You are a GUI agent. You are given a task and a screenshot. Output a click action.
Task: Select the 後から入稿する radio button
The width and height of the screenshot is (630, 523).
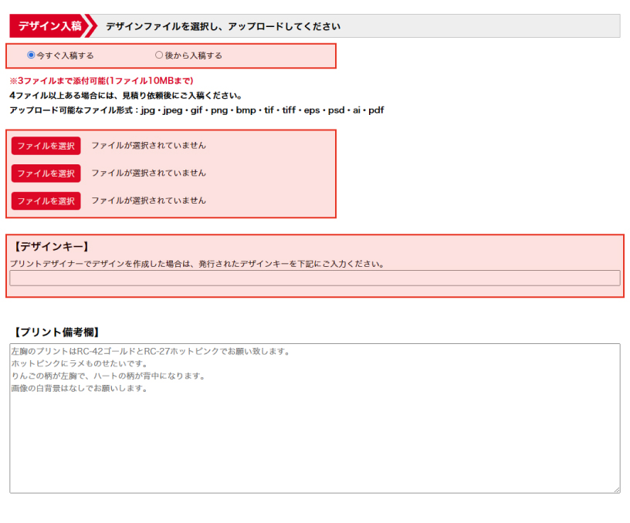click(x=159, y=56)
